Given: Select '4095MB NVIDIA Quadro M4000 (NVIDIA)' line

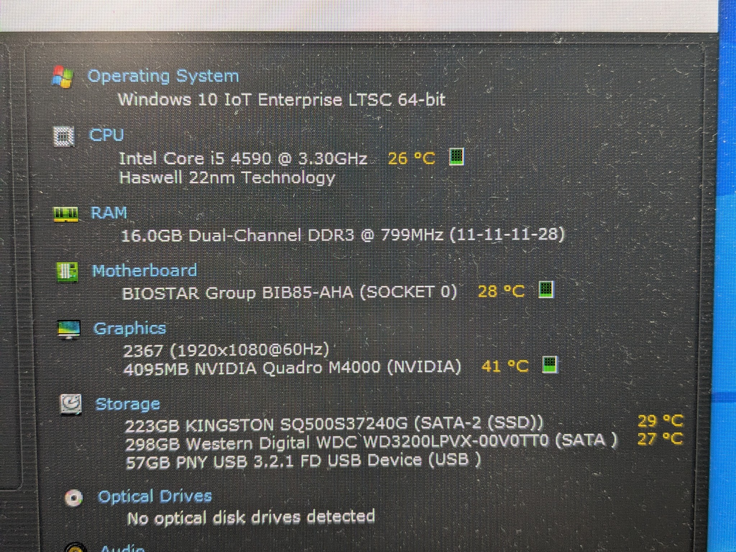Looking at the screenshot, I should click(x=292, y=368).
